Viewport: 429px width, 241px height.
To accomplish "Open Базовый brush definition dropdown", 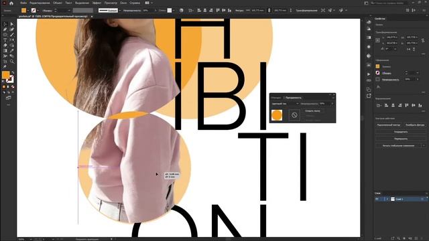I will click(x=120, y=11).
